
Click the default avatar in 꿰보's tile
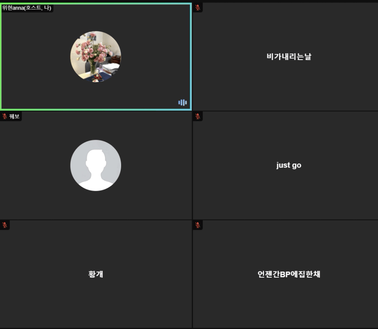click(x=96, y=165)
